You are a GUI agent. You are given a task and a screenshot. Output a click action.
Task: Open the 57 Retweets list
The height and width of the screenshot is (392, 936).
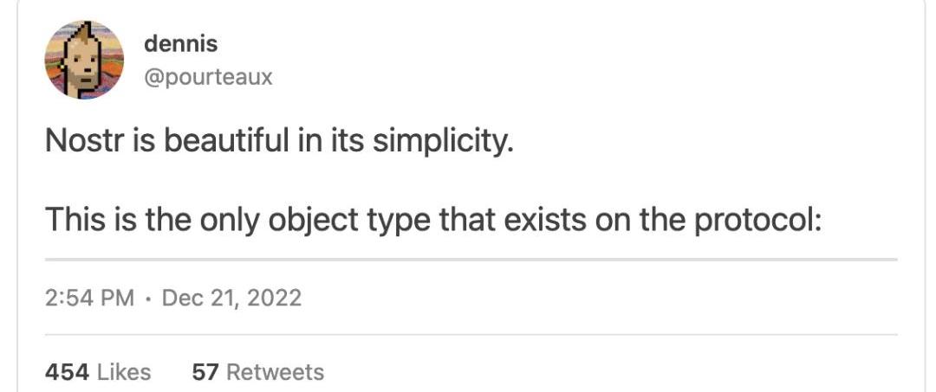click(x=257, y=372)
